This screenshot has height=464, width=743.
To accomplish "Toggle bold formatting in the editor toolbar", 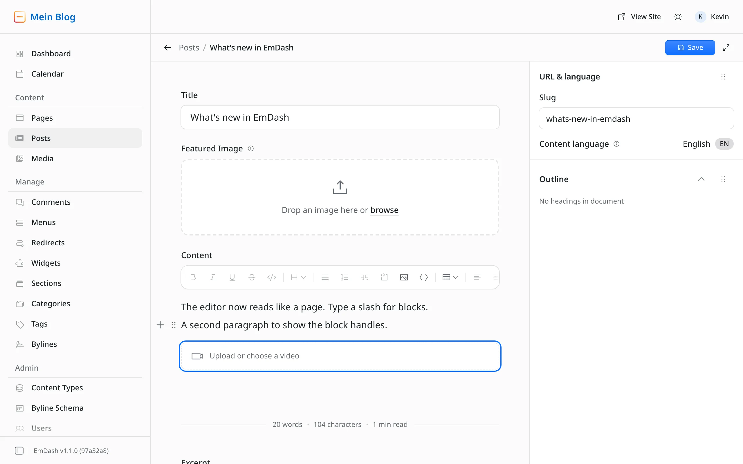I will click(x=193, y=277).
